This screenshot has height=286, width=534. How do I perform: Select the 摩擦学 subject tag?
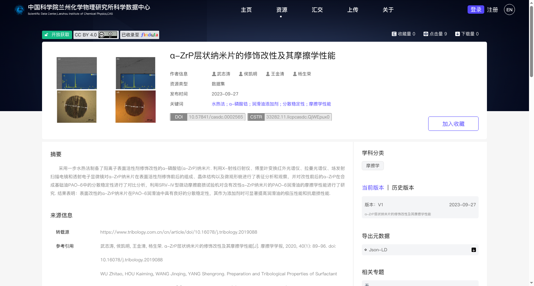(373, 166)
